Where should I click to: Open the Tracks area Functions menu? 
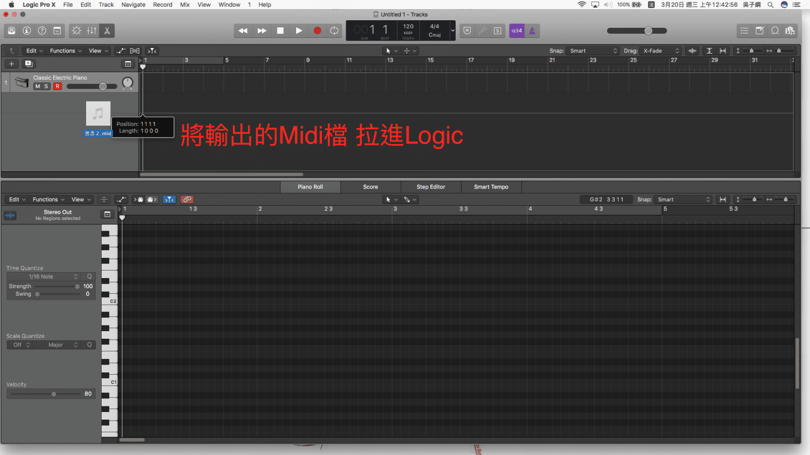coord(66,51)
